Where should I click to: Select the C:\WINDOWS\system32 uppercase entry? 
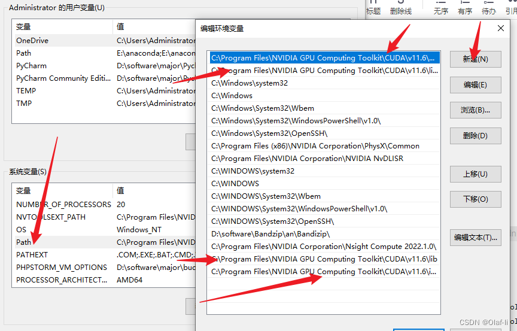[x=324, y=171]
